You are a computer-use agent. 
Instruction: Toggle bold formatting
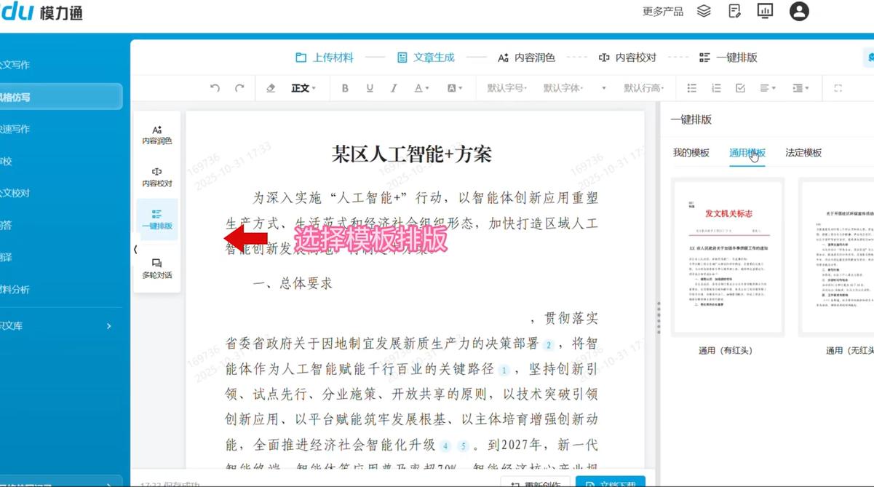(345, 88)
